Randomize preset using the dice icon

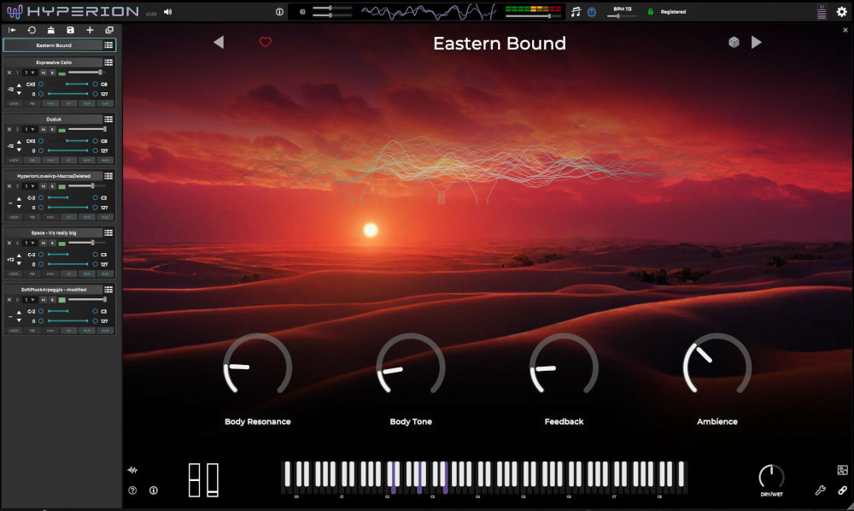pos(734,43)
